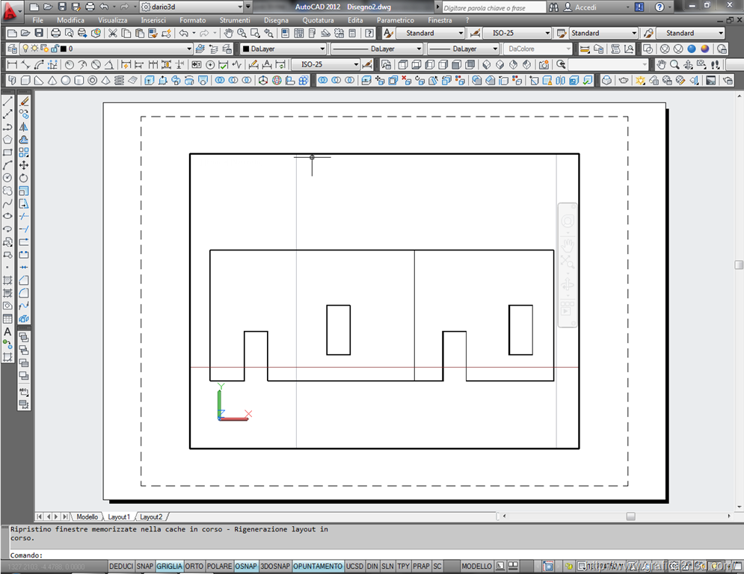This screenshot has height=574, width=744.
Task: Select the Line draw tool
Action: click(7, 101)
